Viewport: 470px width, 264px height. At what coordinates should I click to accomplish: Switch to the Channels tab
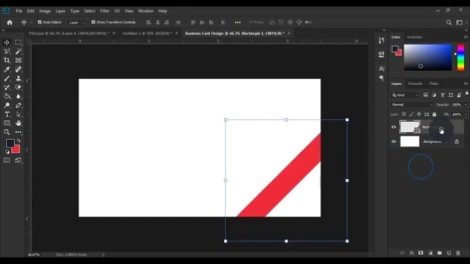pyautogui.click(x=415, y=84)
